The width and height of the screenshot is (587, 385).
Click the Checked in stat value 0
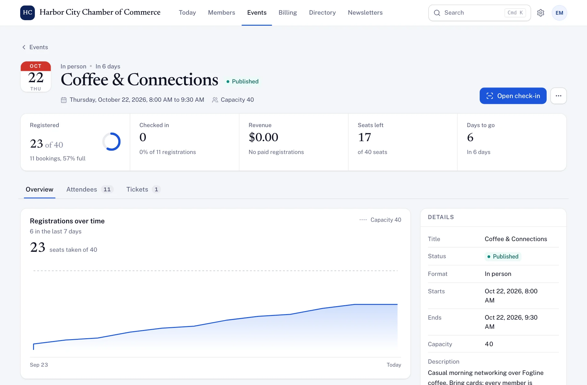[x=143, y=137]
